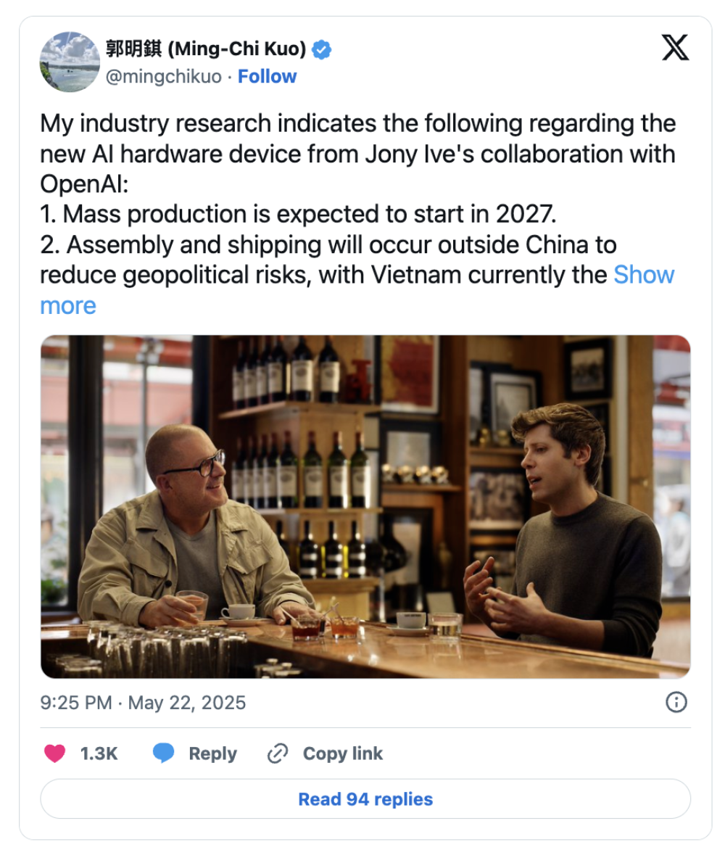Click the blue reply speech bubble icon

pos(164,753)
